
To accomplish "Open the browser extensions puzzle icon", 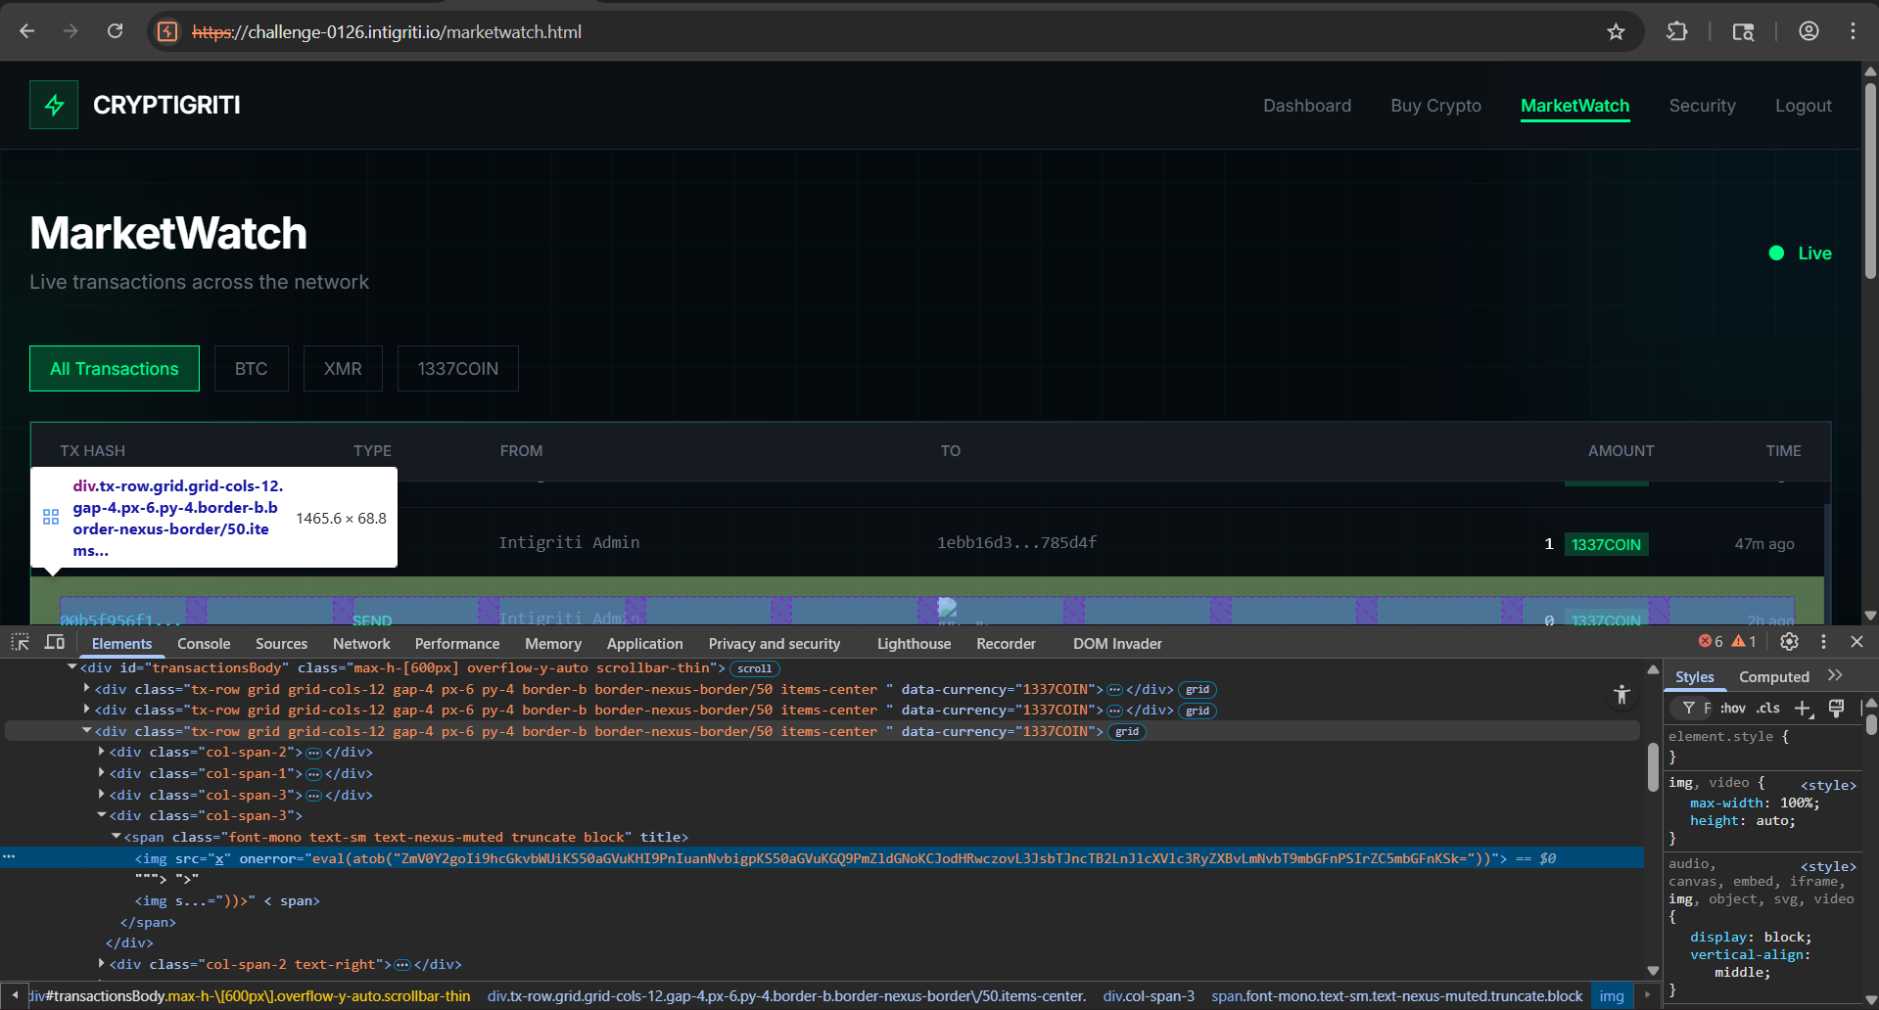I will [x=1676, y=32].
